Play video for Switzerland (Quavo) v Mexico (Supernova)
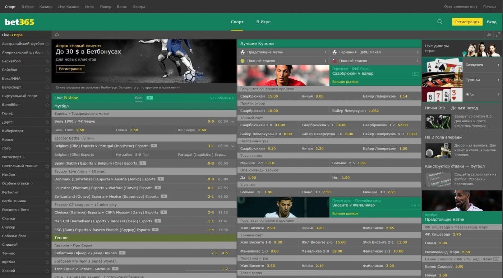The width and height of the screenshot is (503, 278). 164,196
